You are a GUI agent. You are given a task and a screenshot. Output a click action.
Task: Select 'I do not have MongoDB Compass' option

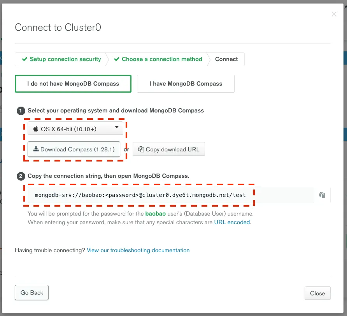pos(73,84)
